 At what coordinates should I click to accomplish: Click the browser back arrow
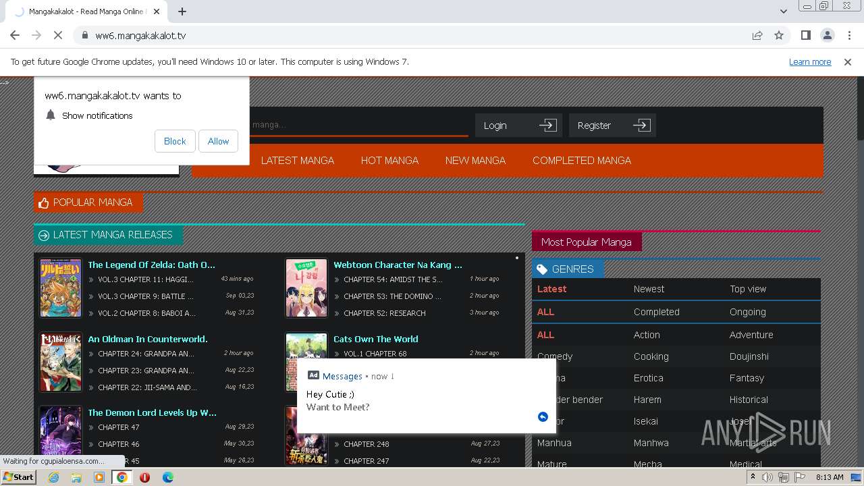coord(15,35)
